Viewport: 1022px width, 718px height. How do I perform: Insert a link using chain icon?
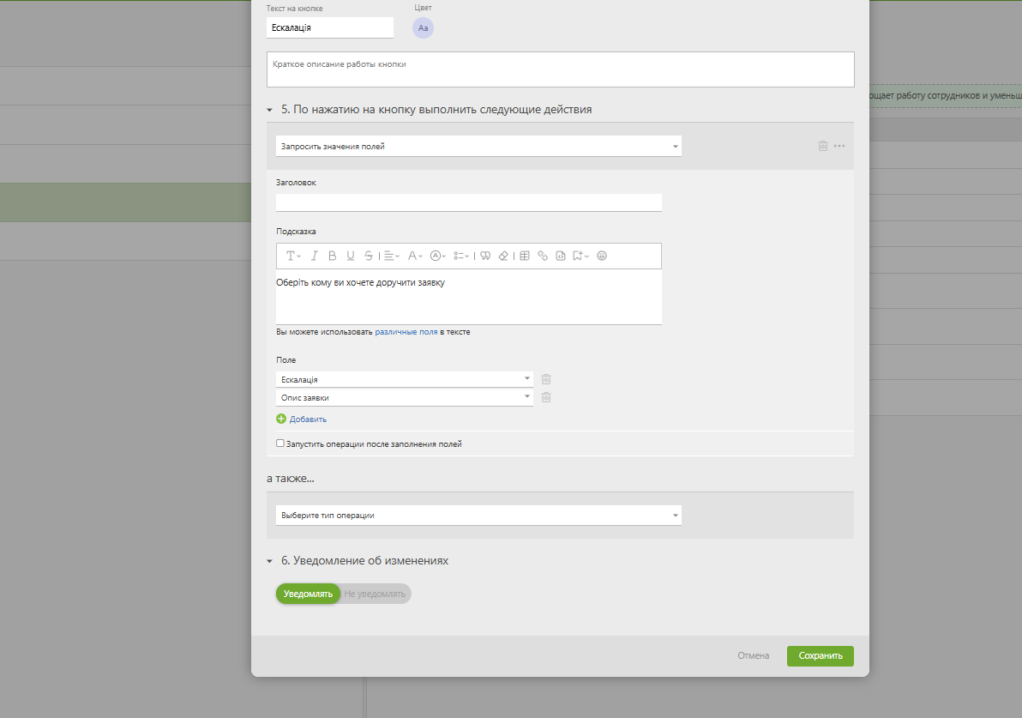click(x=542, y=256)
